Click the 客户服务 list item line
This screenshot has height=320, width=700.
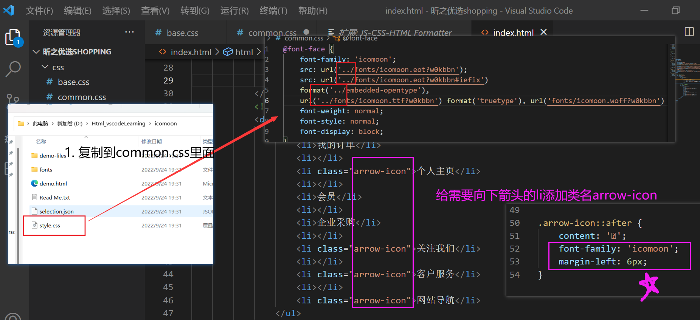click(388, 274)
